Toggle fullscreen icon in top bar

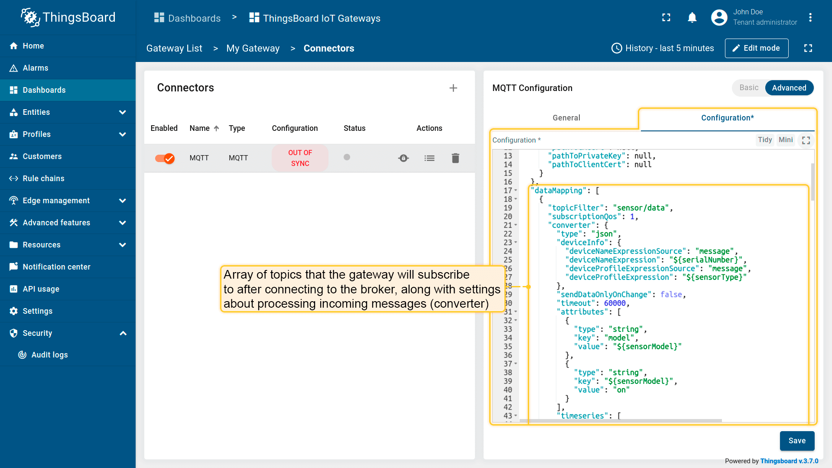tap(666, 17)
